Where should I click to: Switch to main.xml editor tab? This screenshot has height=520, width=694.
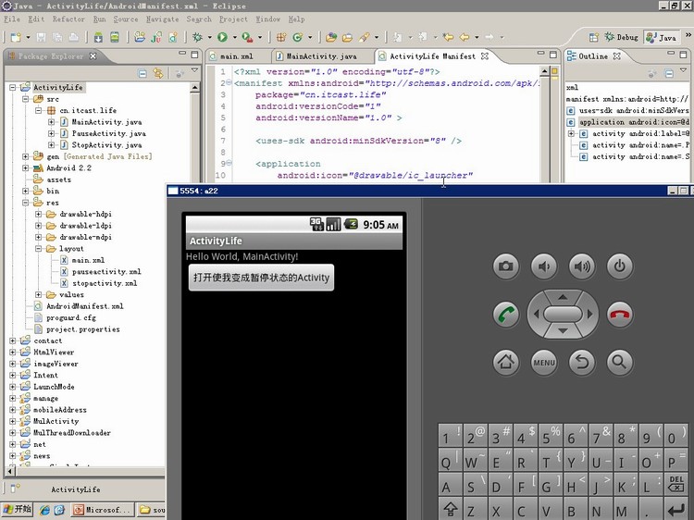tap(236, 56)
